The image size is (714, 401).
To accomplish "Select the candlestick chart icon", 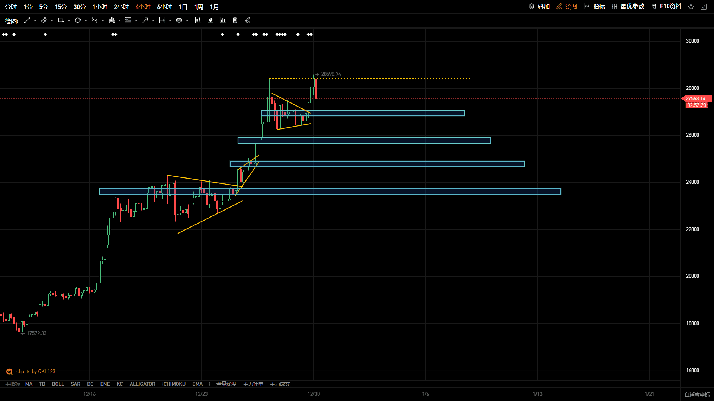I will (x=198, y=20).
